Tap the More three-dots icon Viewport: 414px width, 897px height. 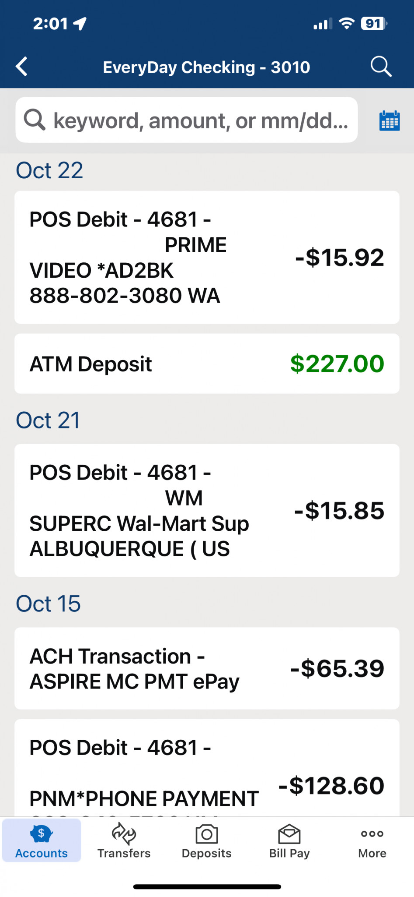point(372,833)
